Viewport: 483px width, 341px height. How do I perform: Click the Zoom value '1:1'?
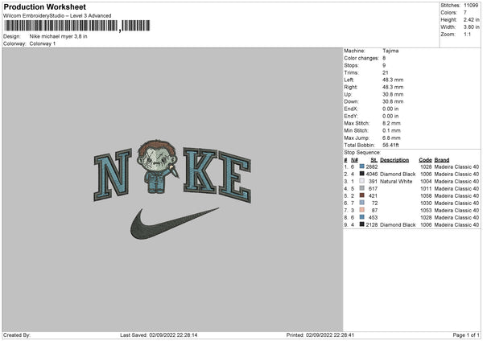pyautogui.click(x=467, y=34)
